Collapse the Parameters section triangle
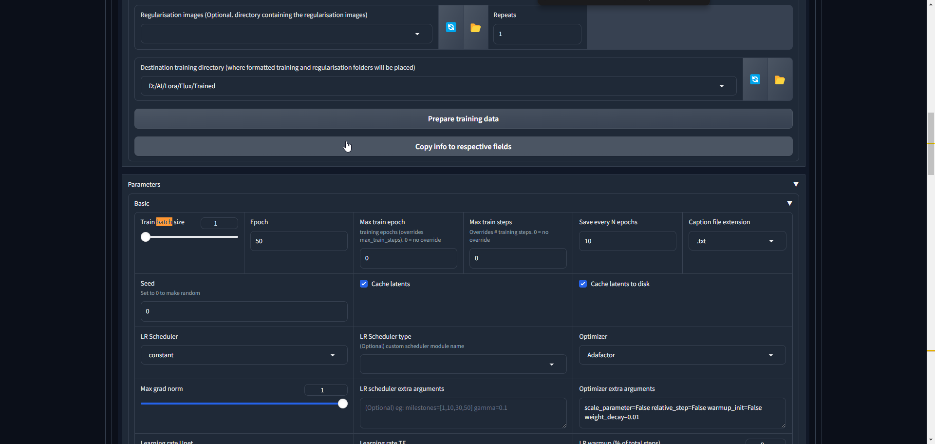935x444 pixels. (796, 184)
